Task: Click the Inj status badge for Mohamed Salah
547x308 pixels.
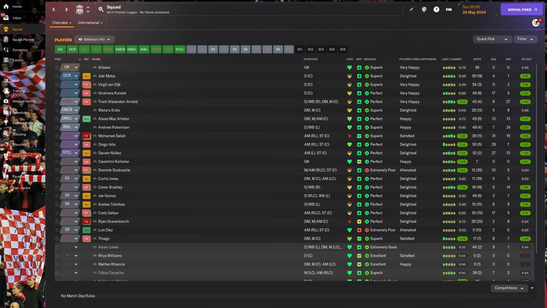Action: 86,136
